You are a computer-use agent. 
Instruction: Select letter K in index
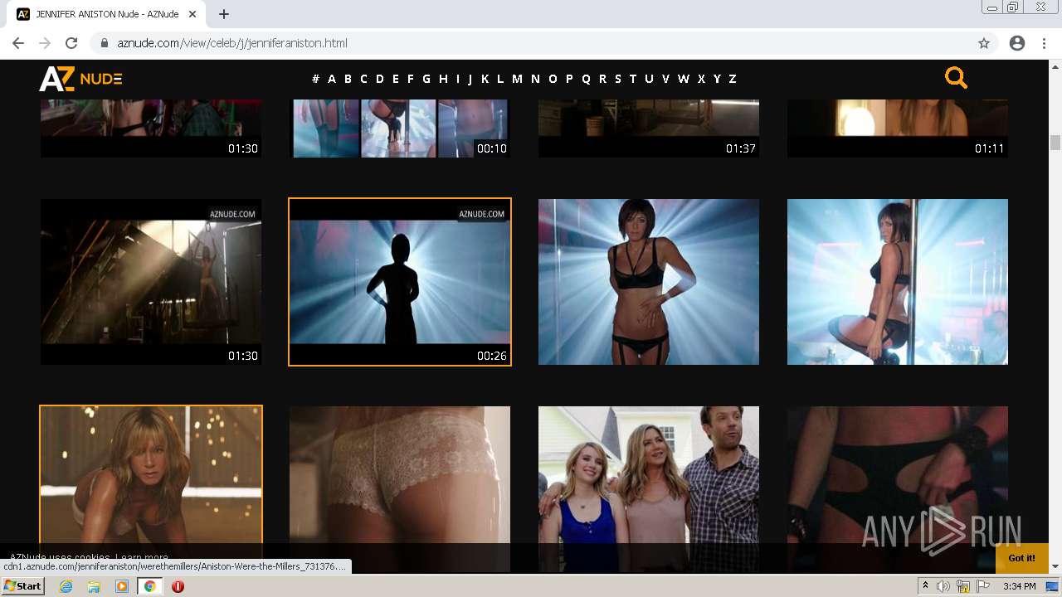click(x=485, y=79)
